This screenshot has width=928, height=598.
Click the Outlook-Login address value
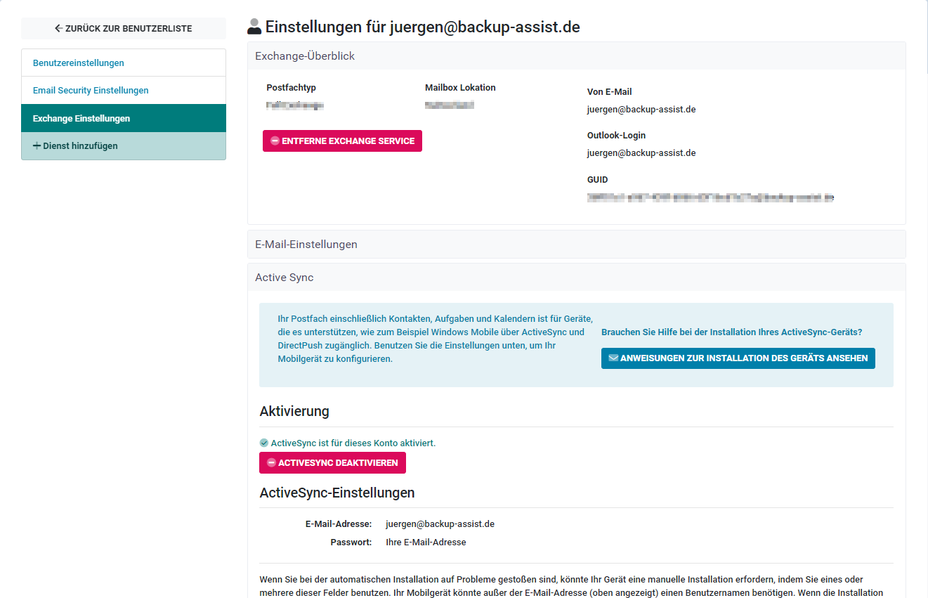click(x=641, y=153)
